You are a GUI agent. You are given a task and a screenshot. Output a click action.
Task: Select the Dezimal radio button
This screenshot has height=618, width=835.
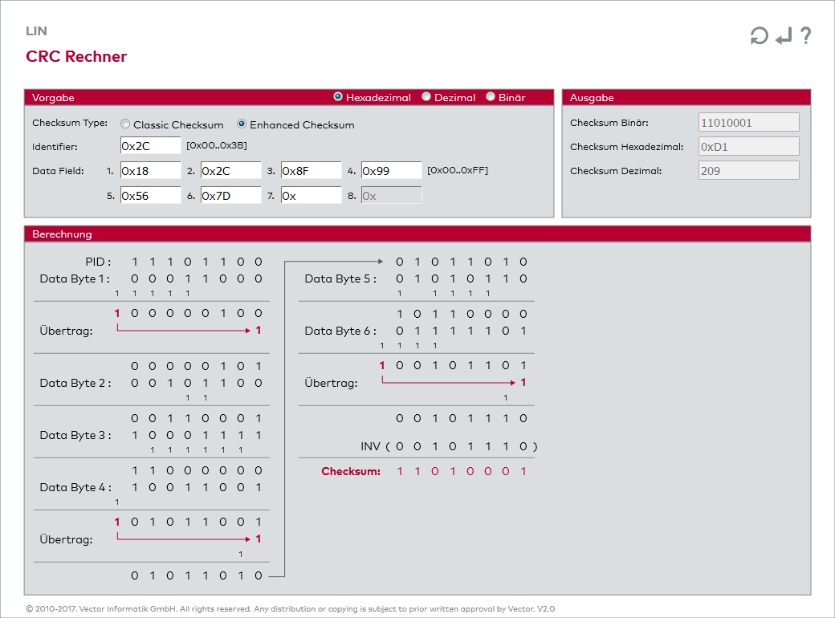coord(426,97)
